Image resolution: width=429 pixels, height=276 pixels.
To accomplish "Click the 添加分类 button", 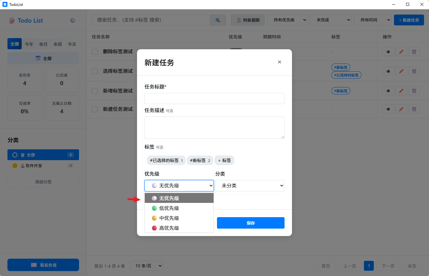I will pyautogui.click(x=43, y=182).
